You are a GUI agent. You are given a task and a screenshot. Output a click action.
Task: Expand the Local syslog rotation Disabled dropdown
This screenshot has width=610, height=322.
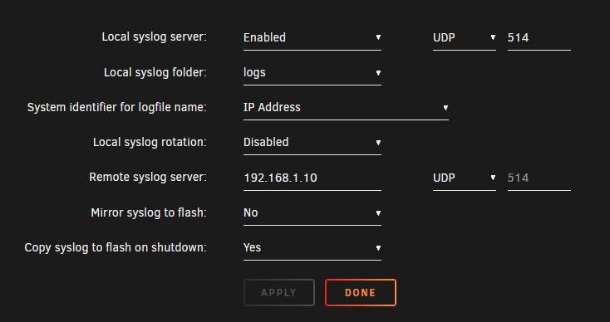pos(312,143)
